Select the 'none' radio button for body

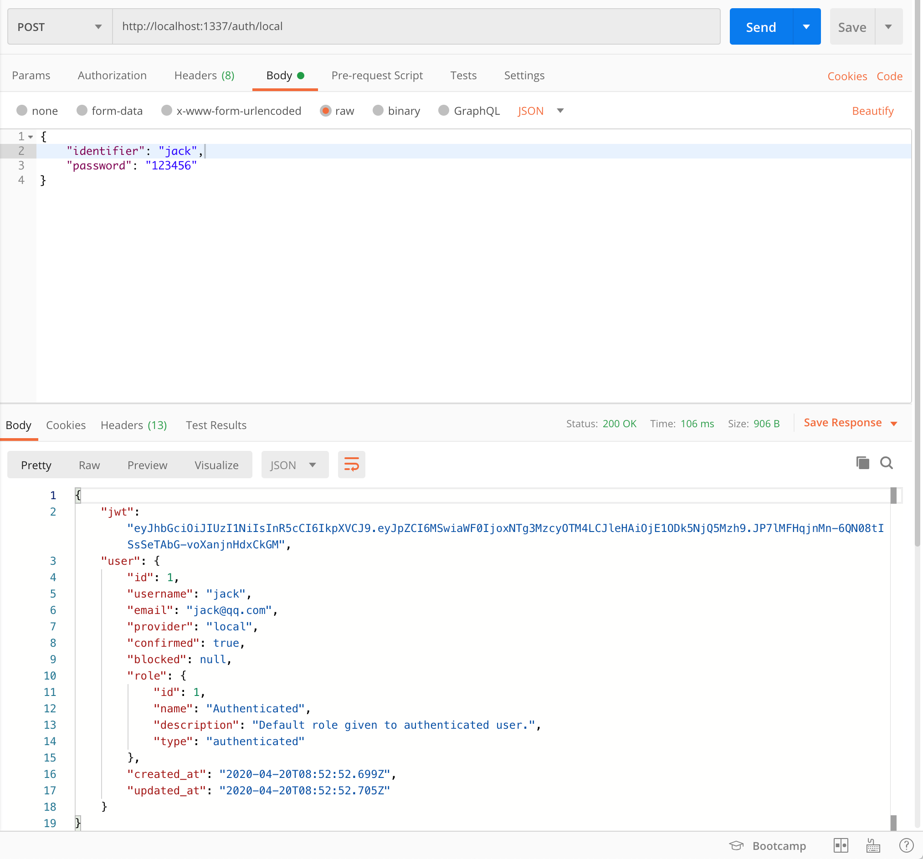[24, 110]
